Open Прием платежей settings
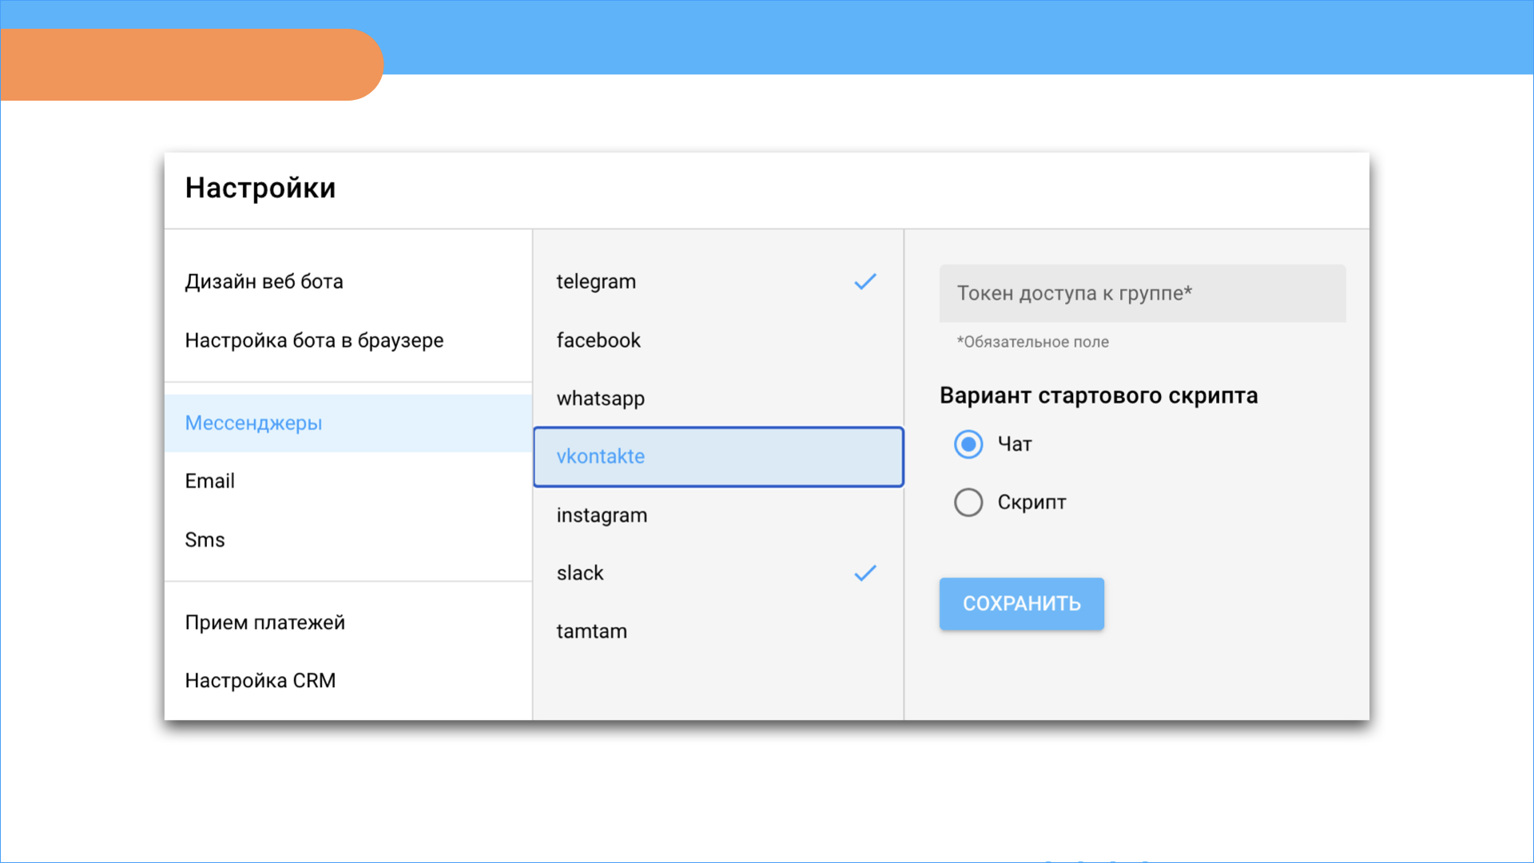The image size is (1534, 863). pos(265,622)
